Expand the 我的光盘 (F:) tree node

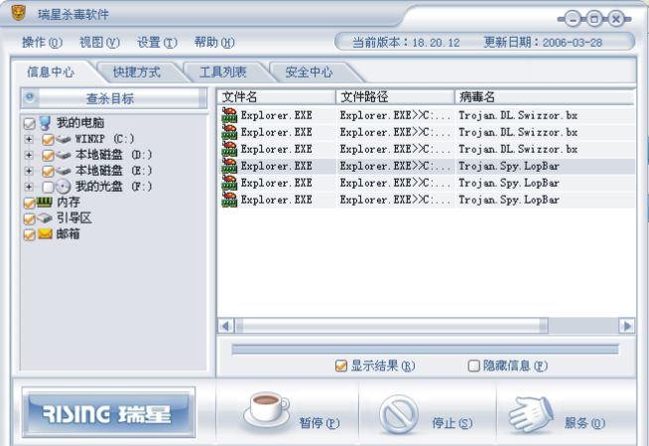pyautogui.click(x=29, y=187)
